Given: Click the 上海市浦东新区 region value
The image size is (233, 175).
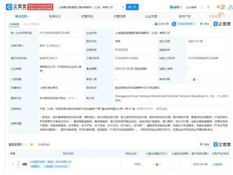Looking at the screenshot, I should 49,88.
